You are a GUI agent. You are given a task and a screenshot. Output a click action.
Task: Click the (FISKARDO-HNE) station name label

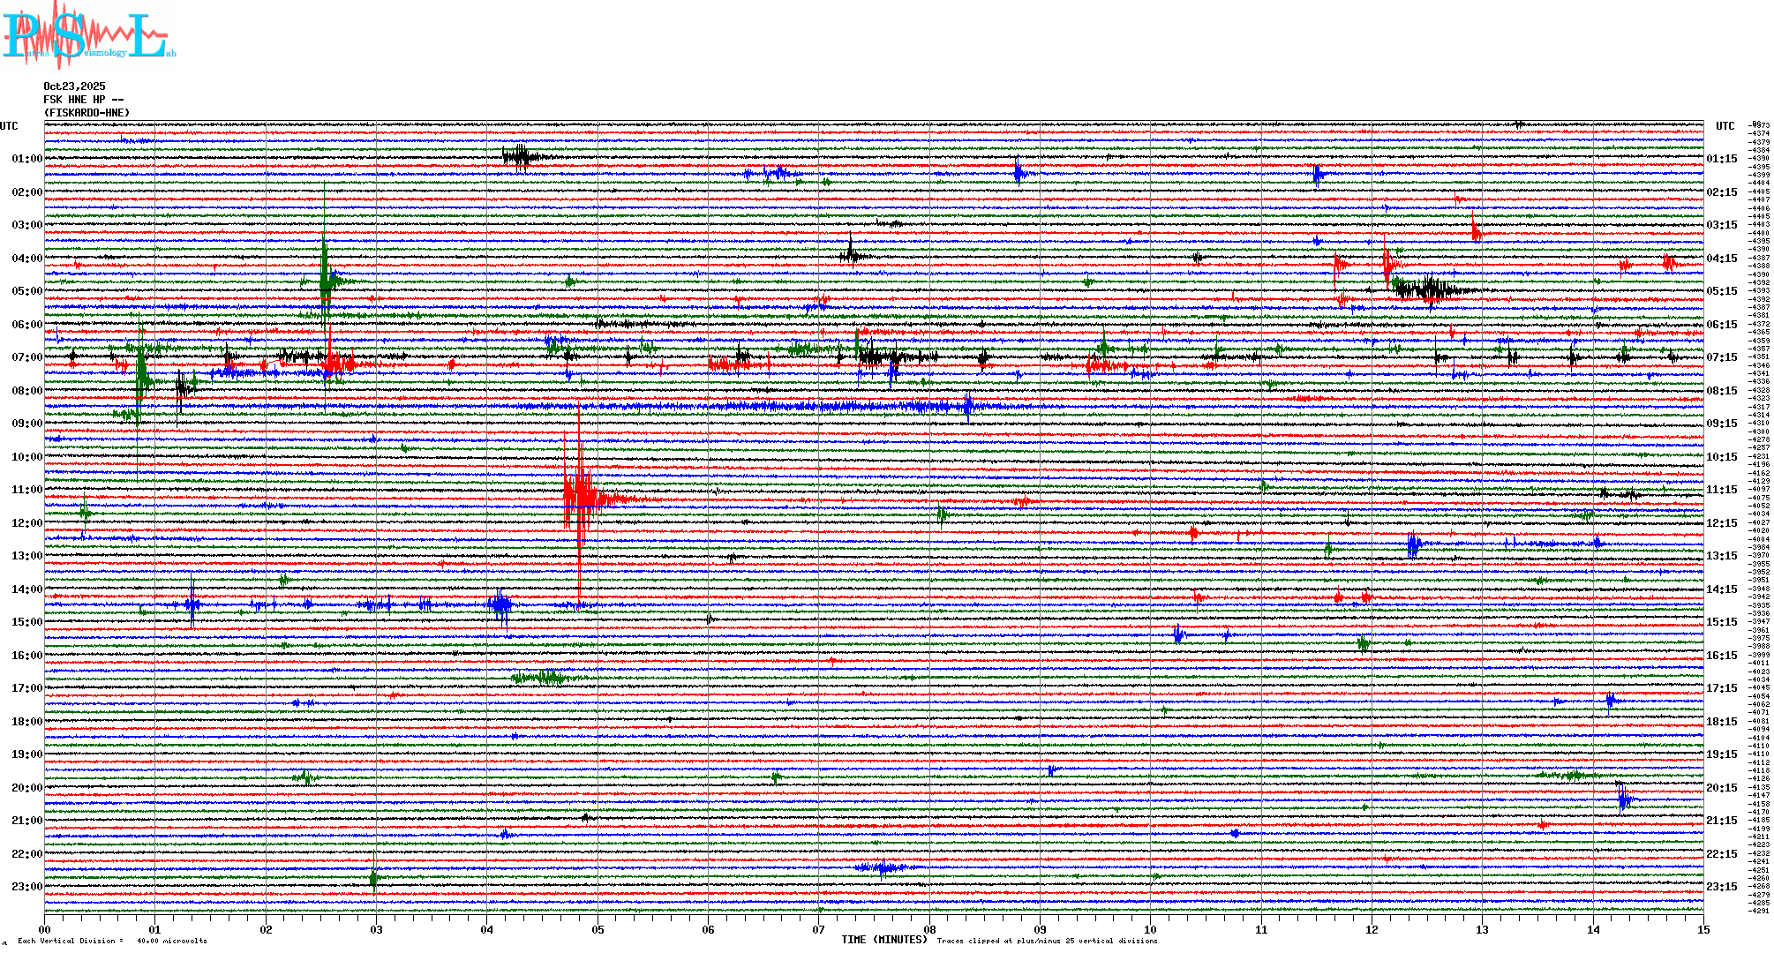(86, 113)
